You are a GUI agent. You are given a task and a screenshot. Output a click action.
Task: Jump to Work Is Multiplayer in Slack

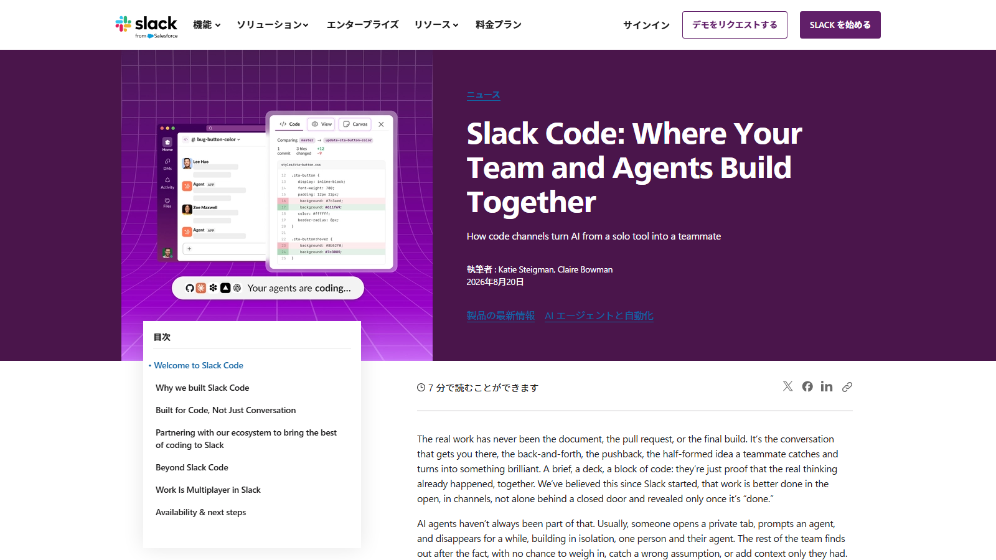coord(208,490)
